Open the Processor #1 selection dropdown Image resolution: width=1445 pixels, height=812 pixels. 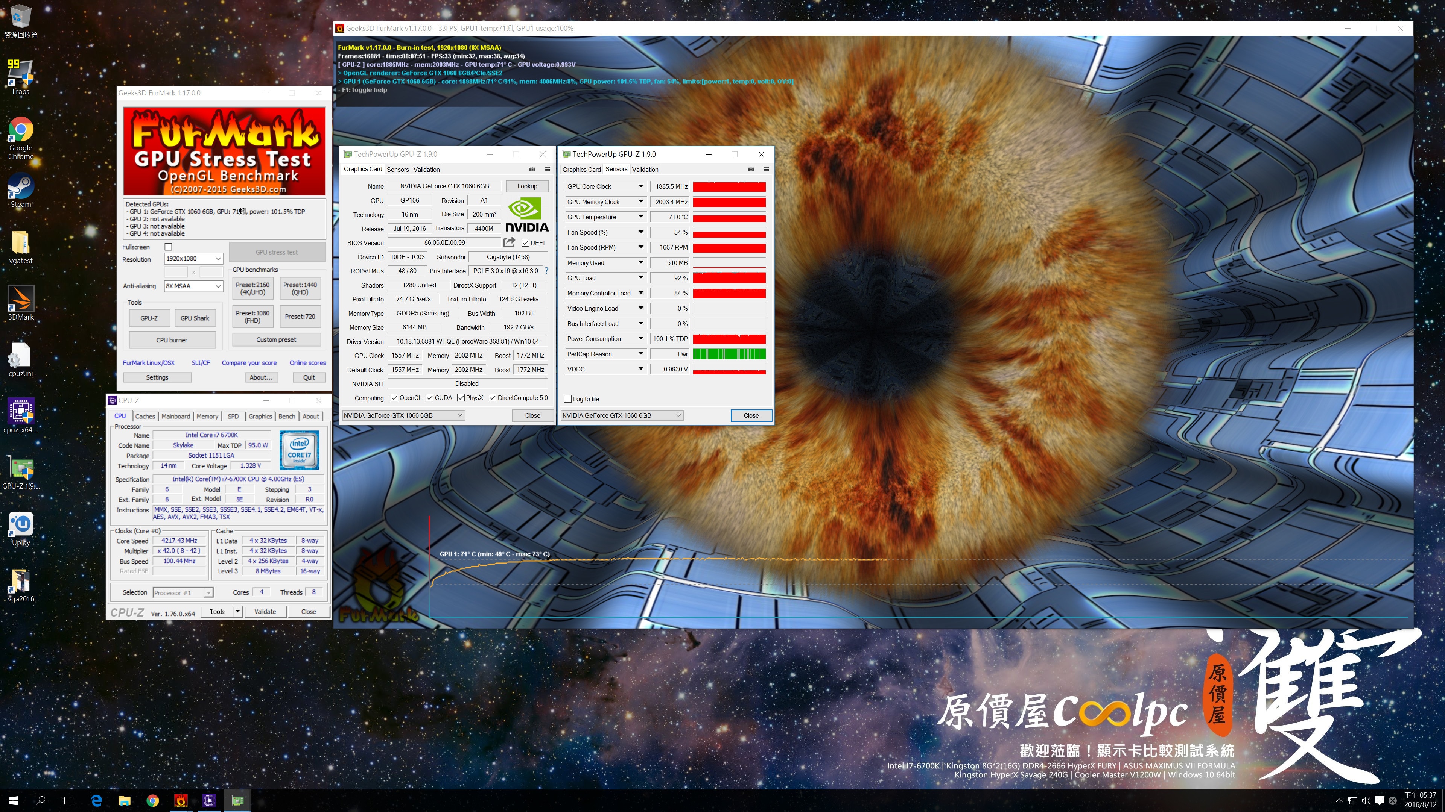(183, 593)
